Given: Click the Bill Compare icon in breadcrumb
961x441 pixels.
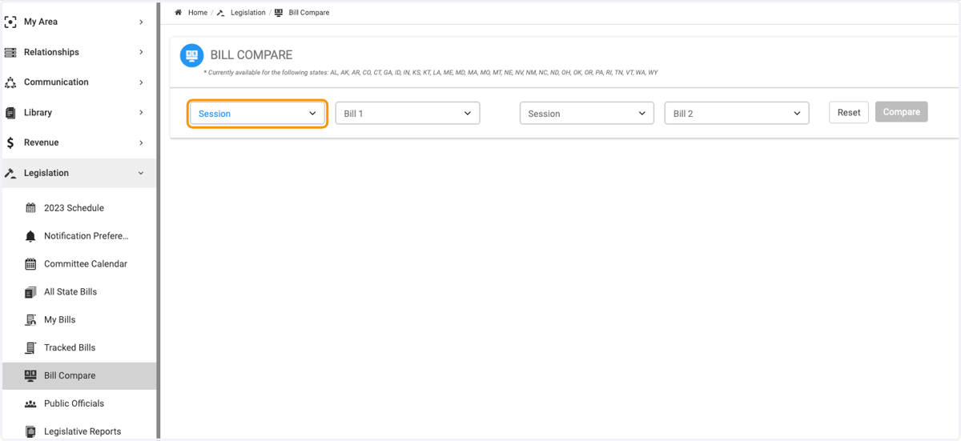Looking at the screenshot, I should click(279, 13).
